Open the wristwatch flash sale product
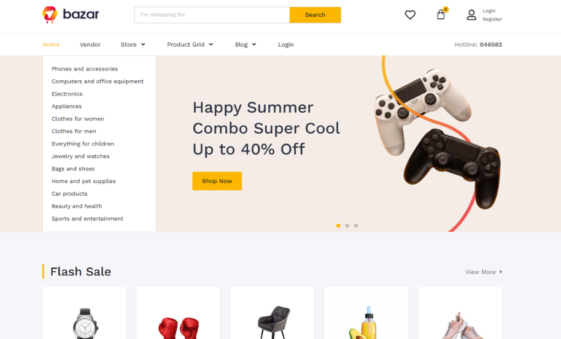 point(85,313)
